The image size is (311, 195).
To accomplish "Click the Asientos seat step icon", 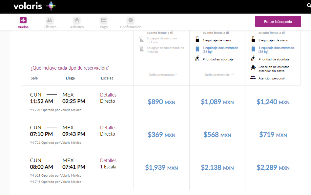I will point(77,20).
